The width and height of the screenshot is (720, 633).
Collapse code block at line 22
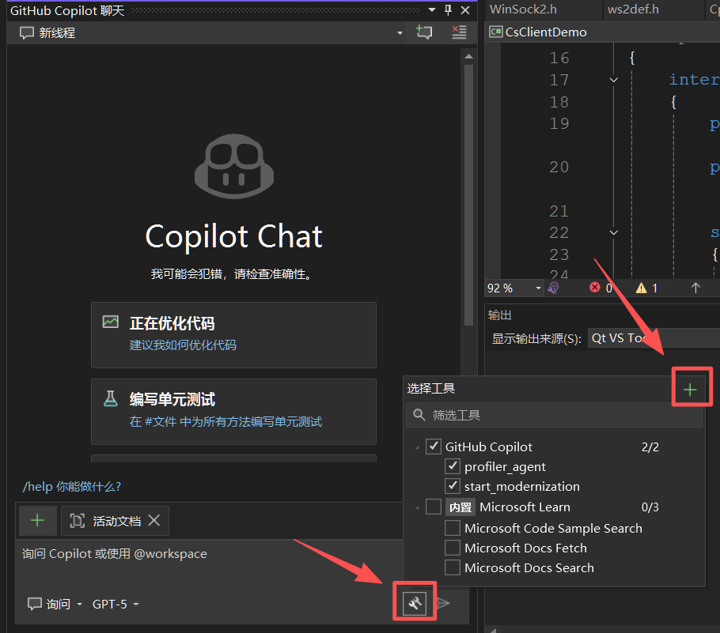(613, 232)
